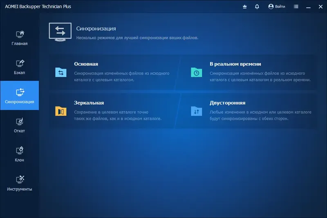Open the Инструменты tools sidebar icon
The height and width of the screenshot is (218, 327).
click(x=20, y=180)
